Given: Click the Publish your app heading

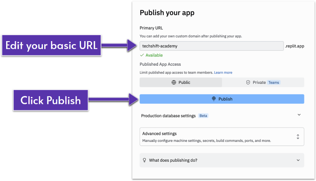Looking at the screenshot, I should (167, 12).
